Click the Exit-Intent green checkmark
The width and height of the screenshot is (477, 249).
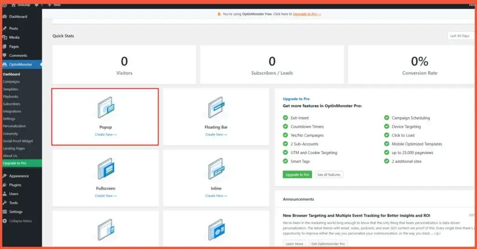click(x=286, y=118)
